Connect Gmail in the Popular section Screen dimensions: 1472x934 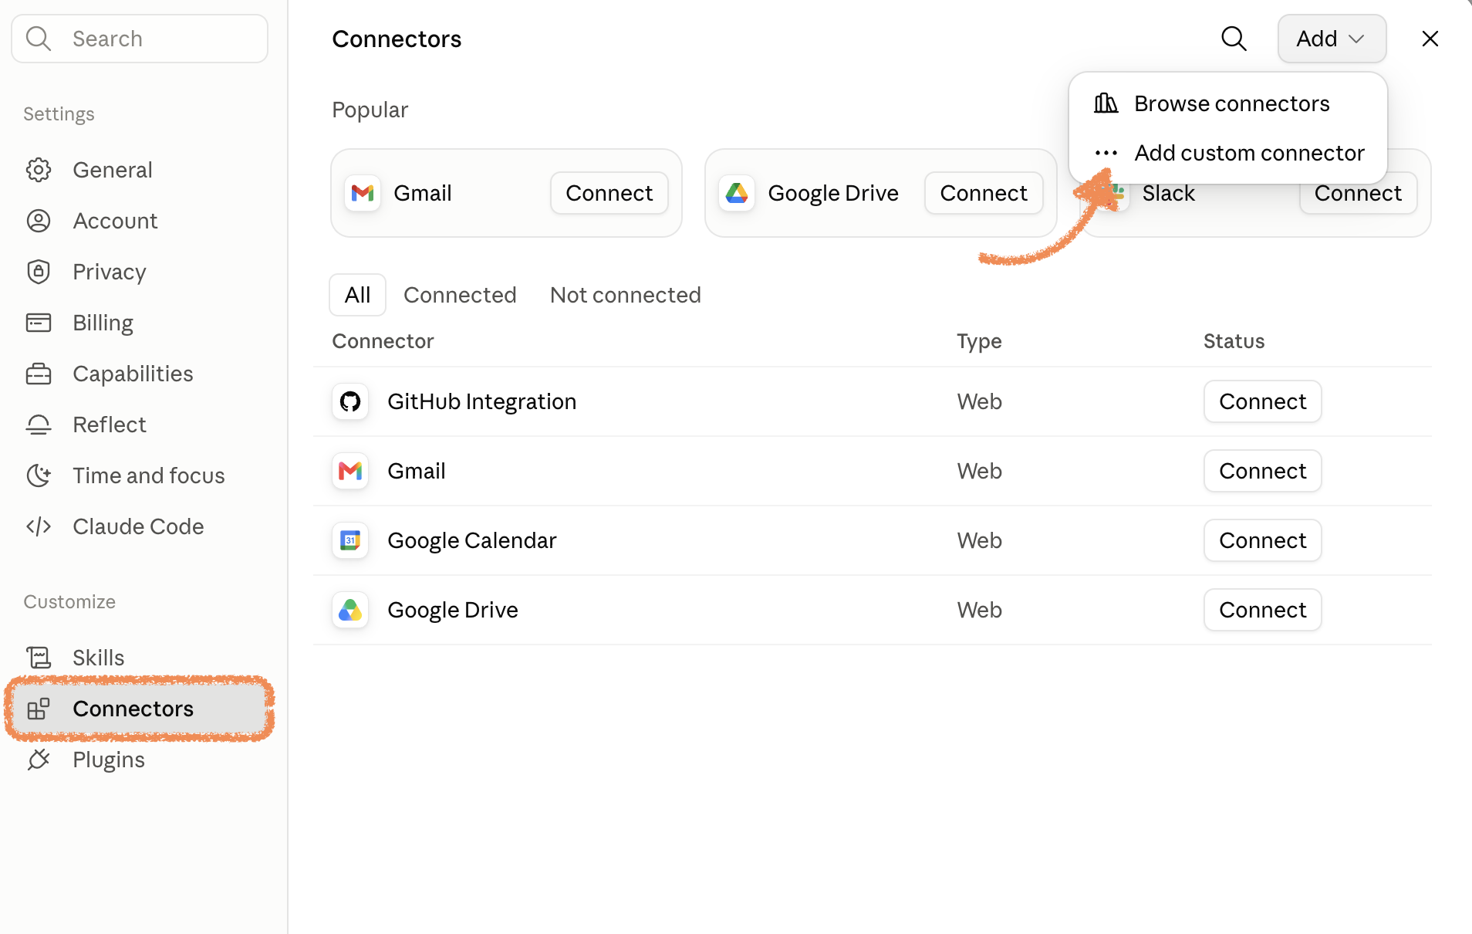click(x=609, y=193)
